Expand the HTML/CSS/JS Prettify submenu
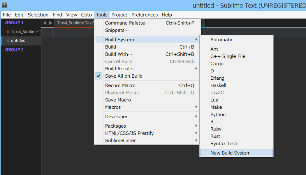 click(x=147, y=133)
